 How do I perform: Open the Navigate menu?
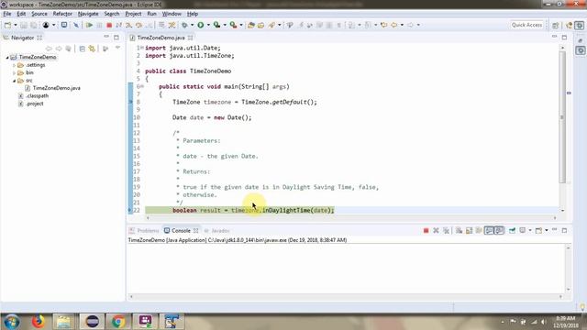(88, 14)
